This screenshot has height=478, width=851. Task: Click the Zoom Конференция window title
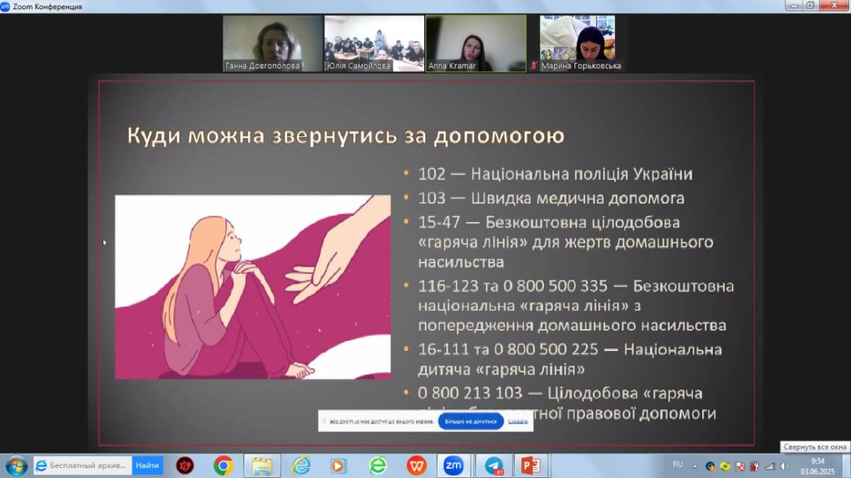pos(48,6)
